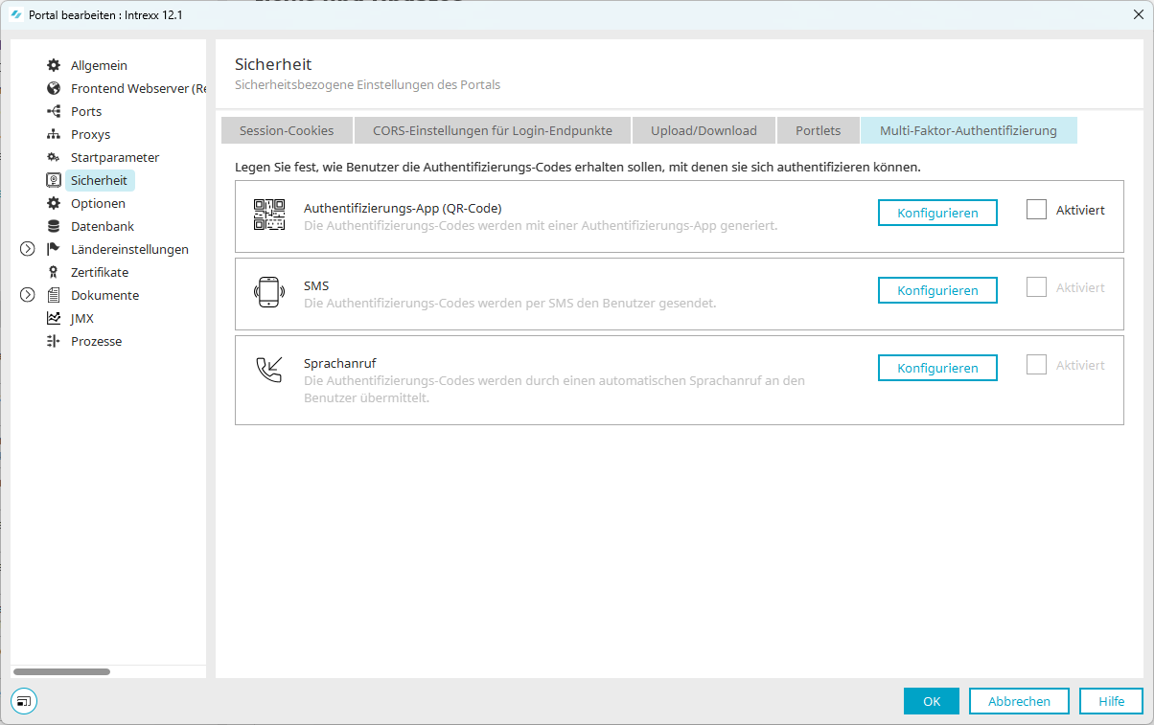Confirm settings with the OK button

point(931,701)
